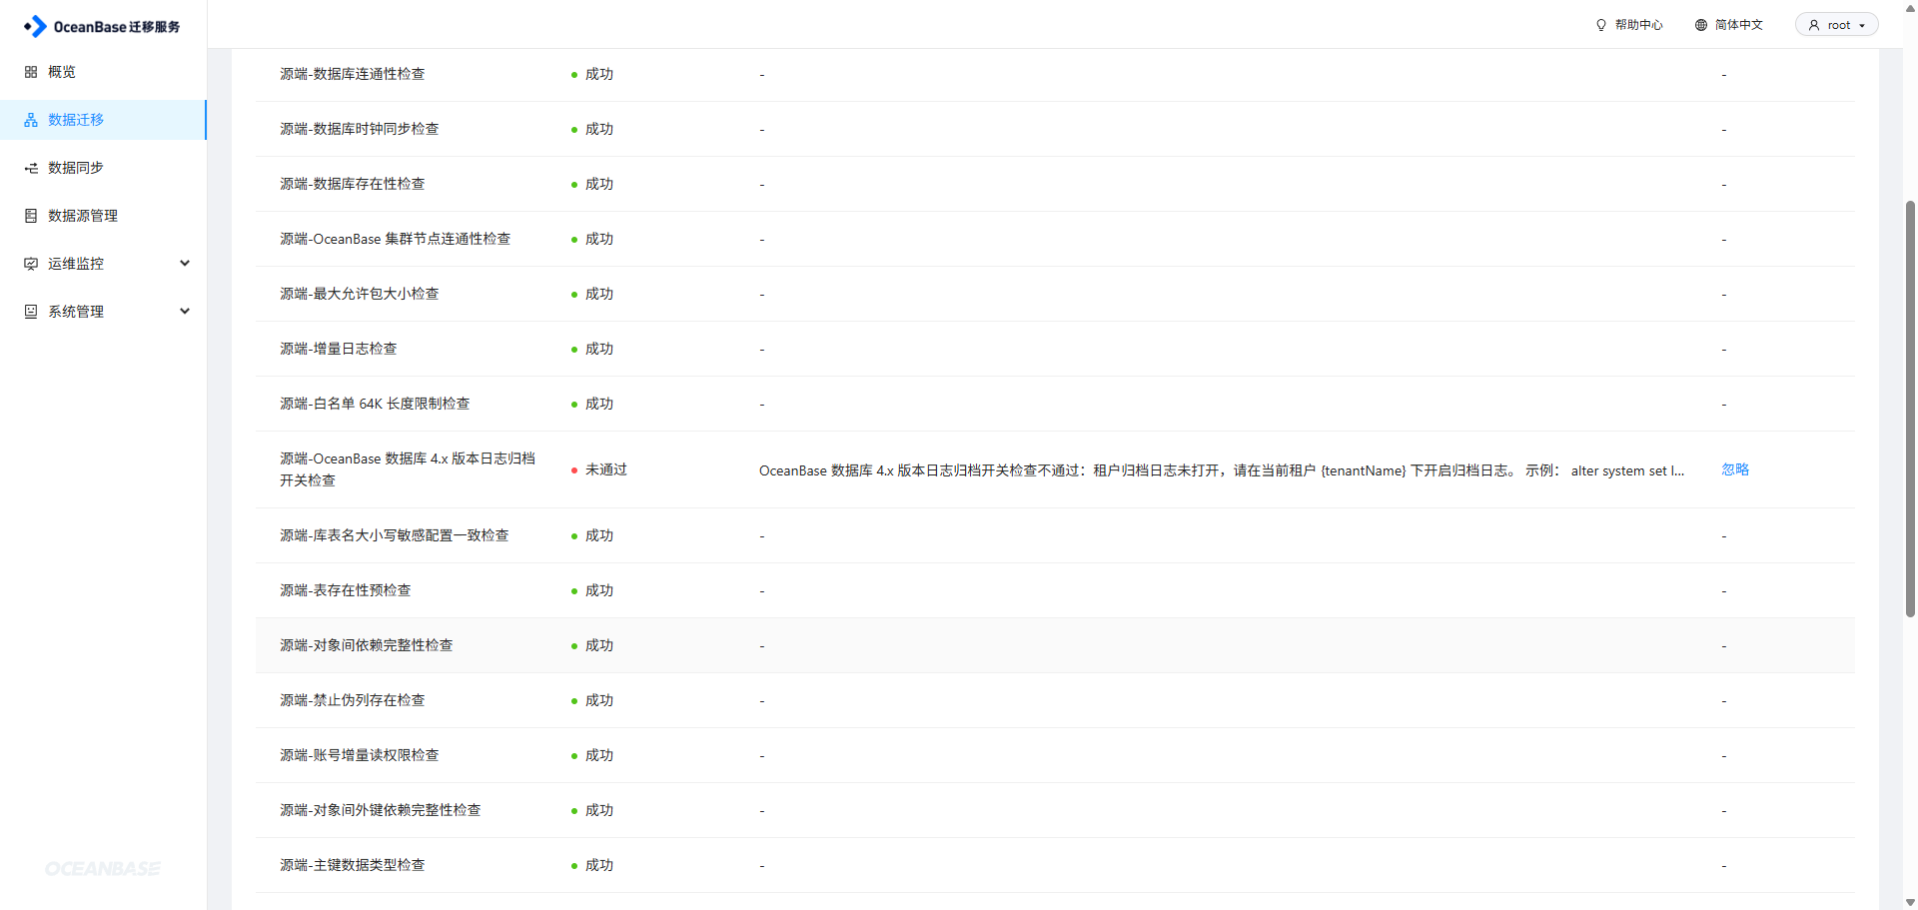Select row 源端-白名单 64K 长度限制检查

(x=1055, y=404)
